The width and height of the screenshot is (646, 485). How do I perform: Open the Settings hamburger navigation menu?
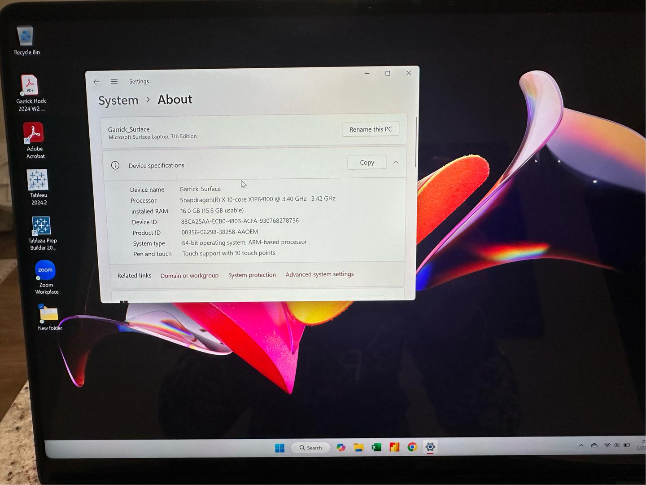[x=114, y=81]
